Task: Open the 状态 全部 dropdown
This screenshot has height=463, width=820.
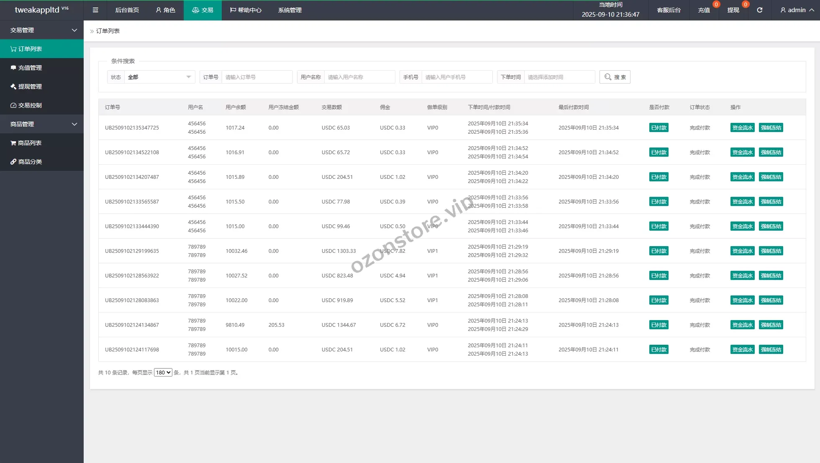Action: (159, 77)
